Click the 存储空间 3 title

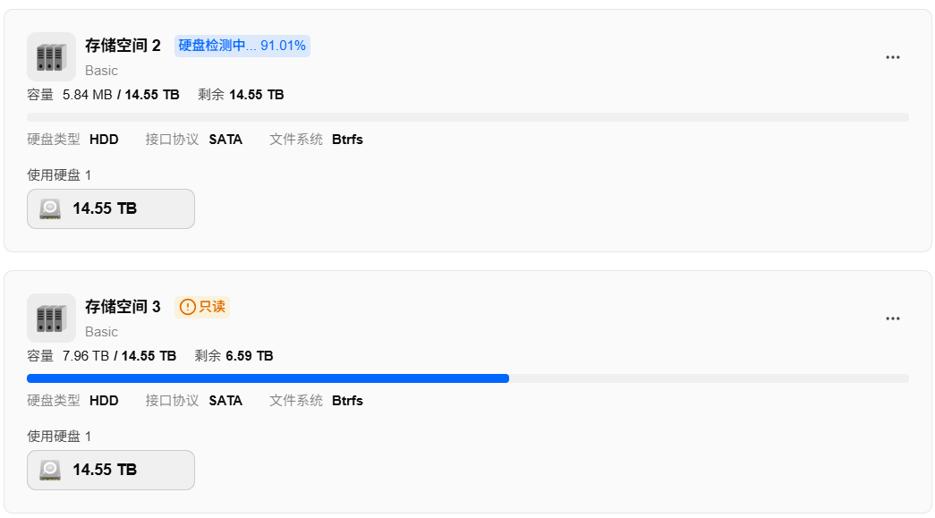point(123,306)
